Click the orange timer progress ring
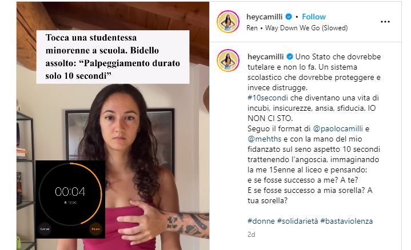The image size is (411, 250). (x=70, y=193)
